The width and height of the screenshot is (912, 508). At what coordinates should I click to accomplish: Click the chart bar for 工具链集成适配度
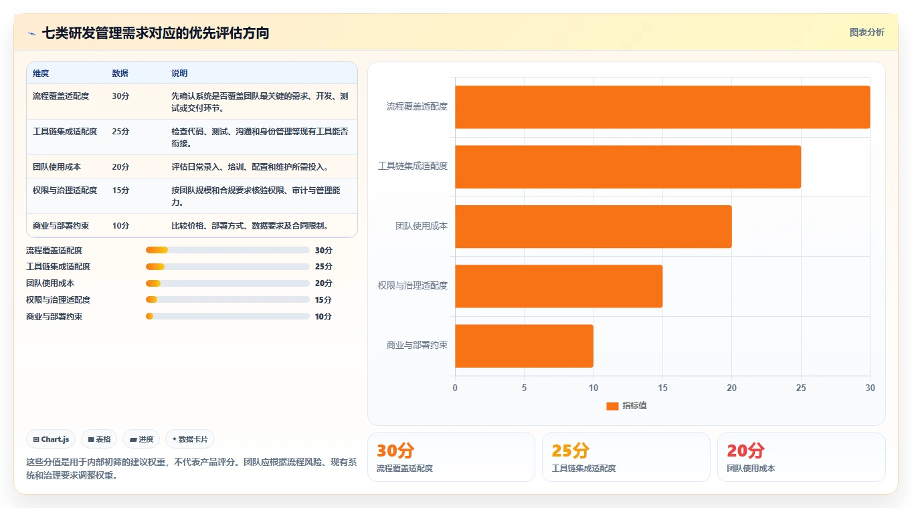628,166
